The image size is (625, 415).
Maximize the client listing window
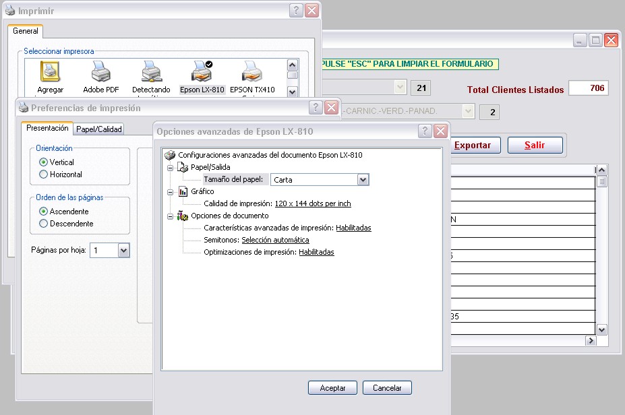pos(595,40)
